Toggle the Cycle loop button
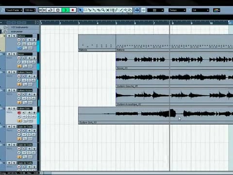The height and width of the screenshot is (175, 233). [x=50, y=10]
